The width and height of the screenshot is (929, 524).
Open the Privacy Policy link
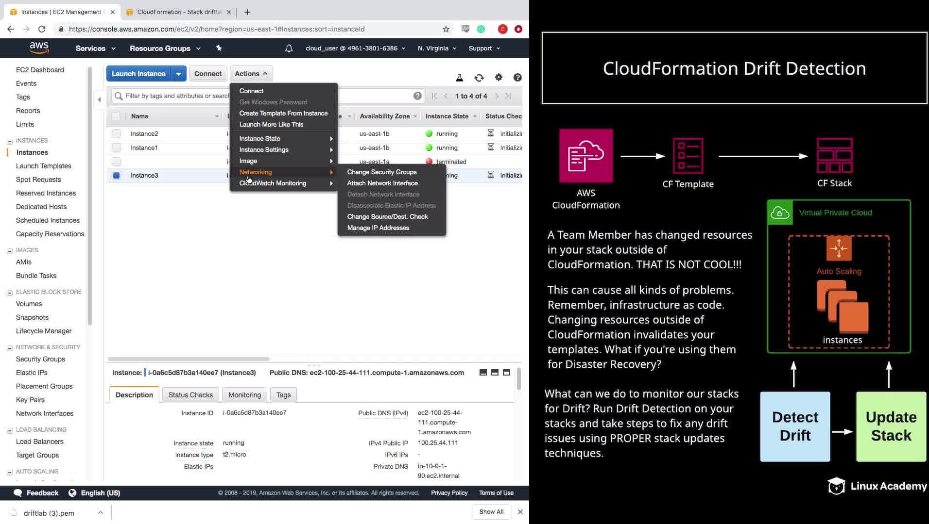[449, 493]
